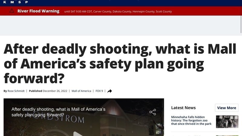Viewport: 242px width, 136px height.
Task: Click the flood warning triangle icon
Action: (11, 11)
